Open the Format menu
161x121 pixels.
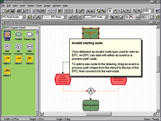[31, 6]
